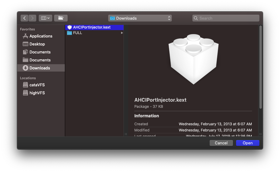Click the Modified date value

pos(215,130)
